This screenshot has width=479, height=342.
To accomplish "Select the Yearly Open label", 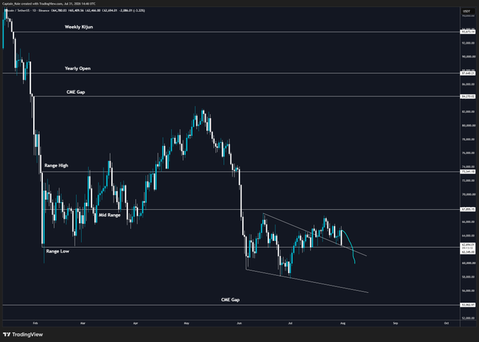I will click(77, 68).
